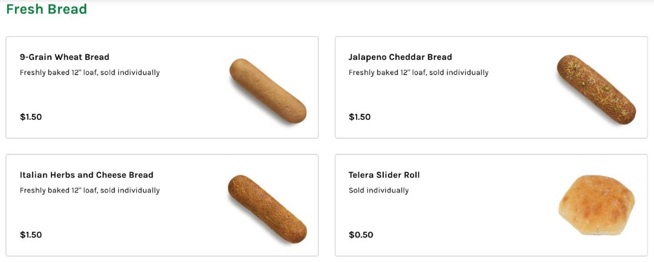The height and width of the screenshot is (262, 654).
Task: Open the 9-Grain Wheat Bread title
Action: [65, 57]
